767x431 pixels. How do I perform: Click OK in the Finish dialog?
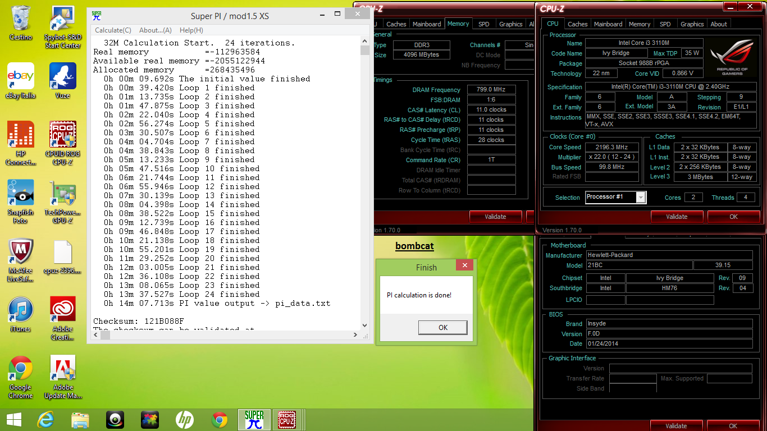[x=443, y=327]
